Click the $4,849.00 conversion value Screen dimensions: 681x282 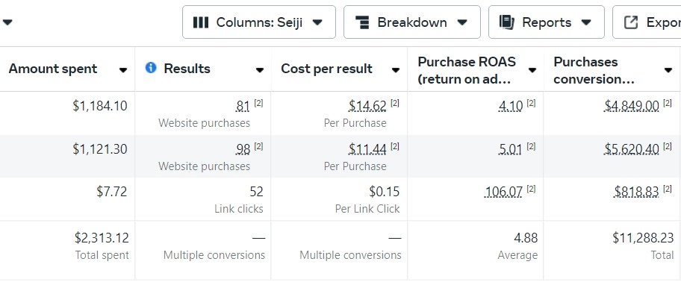(x=632, y=105)
